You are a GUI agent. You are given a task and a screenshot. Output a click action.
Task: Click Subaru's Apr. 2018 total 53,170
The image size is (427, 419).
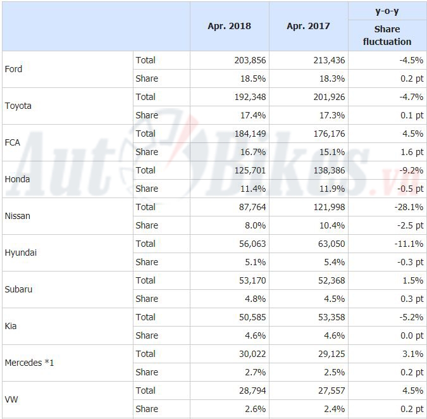point(248,280)
